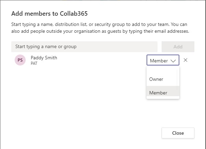Click the 'Add members to Collab365' heading
The height and width of the screenshot is (149, 206).
50,14
